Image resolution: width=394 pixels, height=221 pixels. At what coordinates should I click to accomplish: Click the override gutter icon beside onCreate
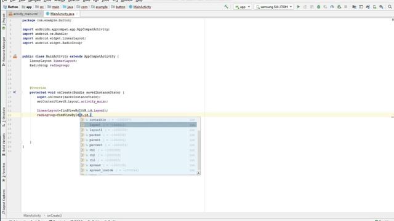pos(15,92)
